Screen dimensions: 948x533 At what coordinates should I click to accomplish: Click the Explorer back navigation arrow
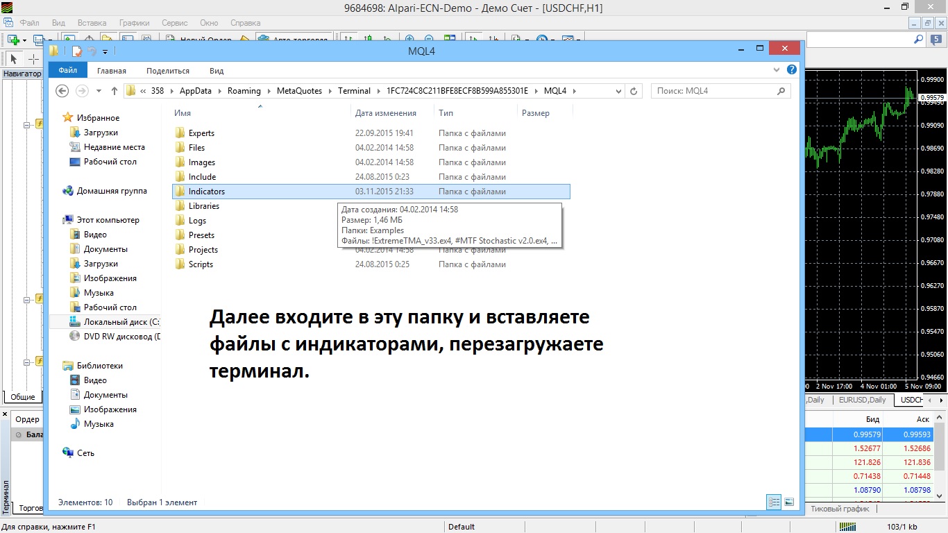[62, 91]
